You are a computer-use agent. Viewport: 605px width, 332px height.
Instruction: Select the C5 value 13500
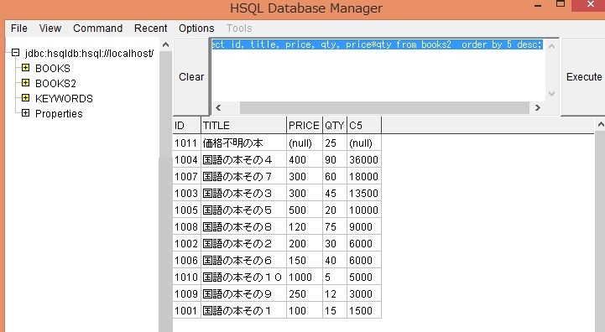(364, 193)
